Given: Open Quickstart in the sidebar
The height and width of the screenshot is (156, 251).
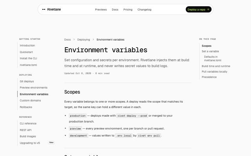Looking at the screenshot, I should [26, 52].
